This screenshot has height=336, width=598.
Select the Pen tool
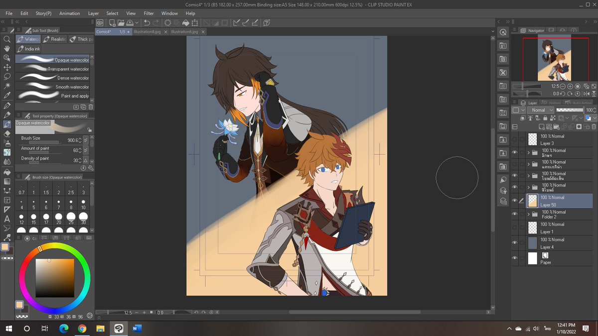(x=7, y=106)
